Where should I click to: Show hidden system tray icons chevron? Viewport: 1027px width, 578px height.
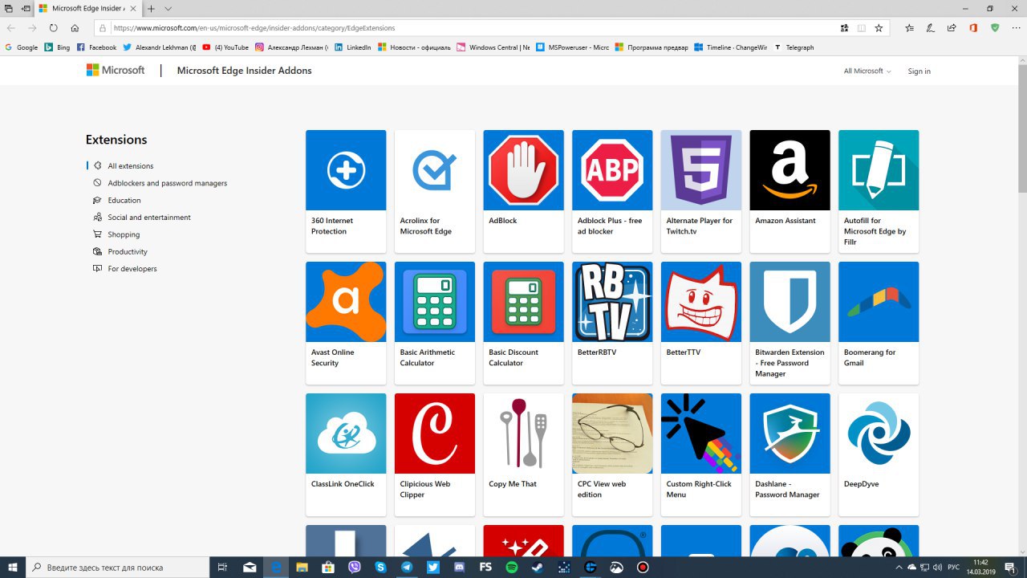pos(899,567)
